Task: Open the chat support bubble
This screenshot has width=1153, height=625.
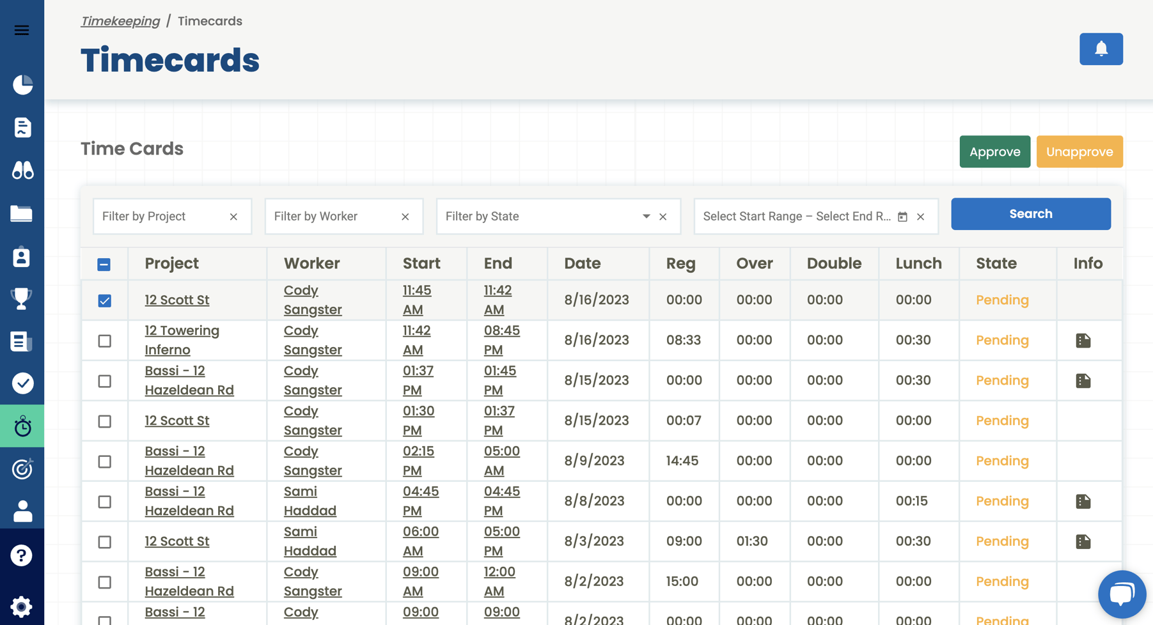Action: (1121, 594)
